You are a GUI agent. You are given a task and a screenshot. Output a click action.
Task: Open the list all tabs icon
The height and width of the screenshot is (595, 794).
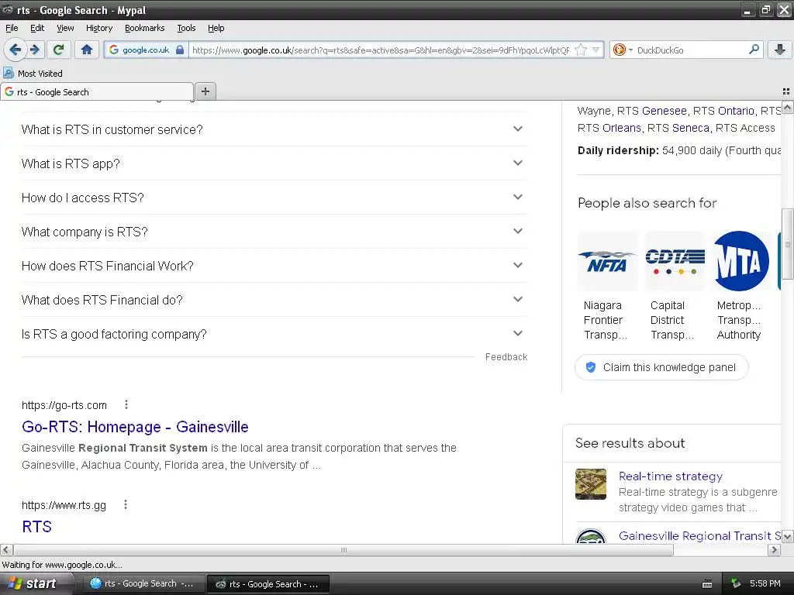pos(786,91)
